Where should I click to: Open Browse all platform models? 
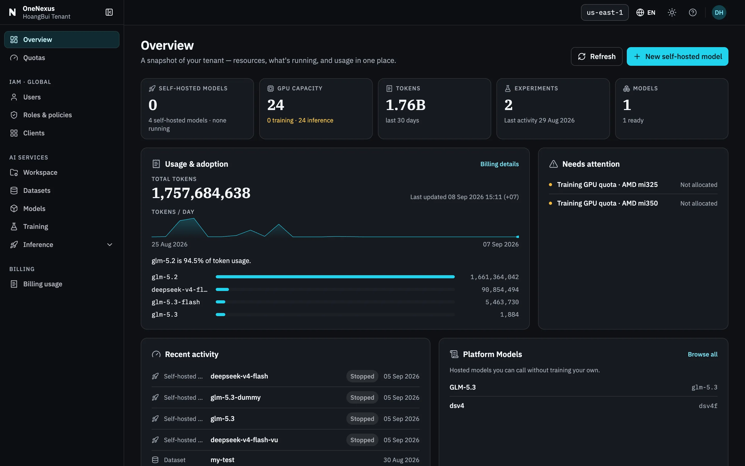coord(703,354)
